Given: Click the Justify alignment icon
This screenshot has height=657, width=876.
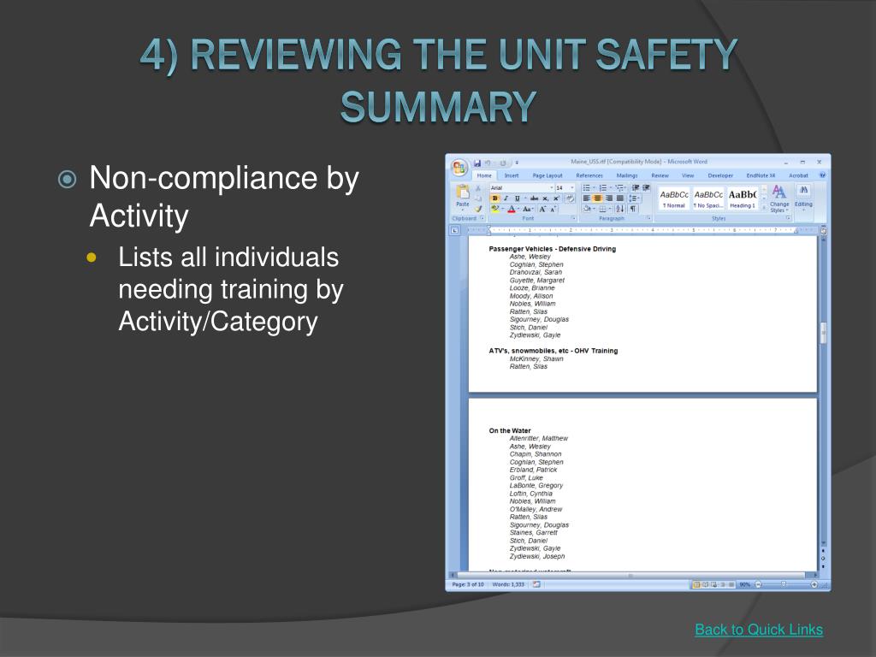Looking at the screenshot, I should (x=620, y=198).
